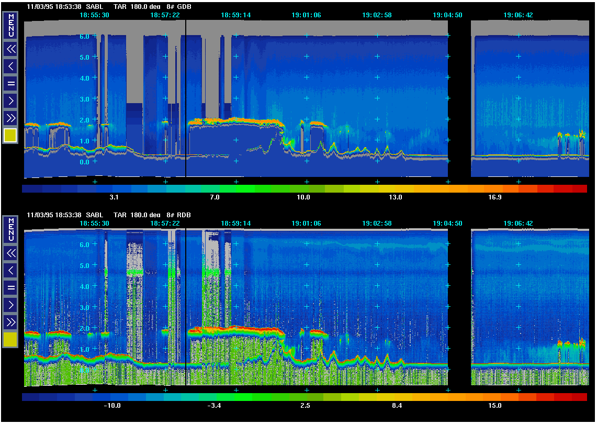597x424 pixels.
Task: Click double-right arrow in lower RDB panel
Action: 10,321
